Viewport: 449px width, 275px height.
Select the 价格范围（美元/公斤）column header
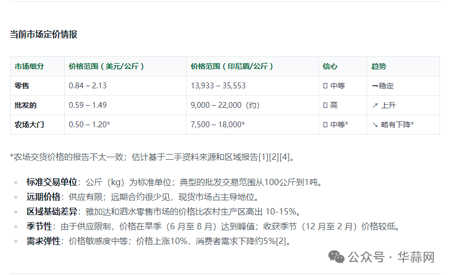coord(106,67)
